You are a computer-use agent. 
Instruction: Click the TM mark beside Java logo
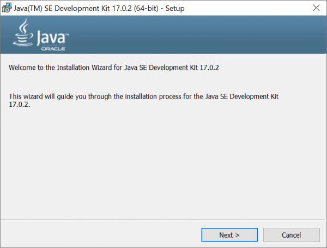pos(67,36)
